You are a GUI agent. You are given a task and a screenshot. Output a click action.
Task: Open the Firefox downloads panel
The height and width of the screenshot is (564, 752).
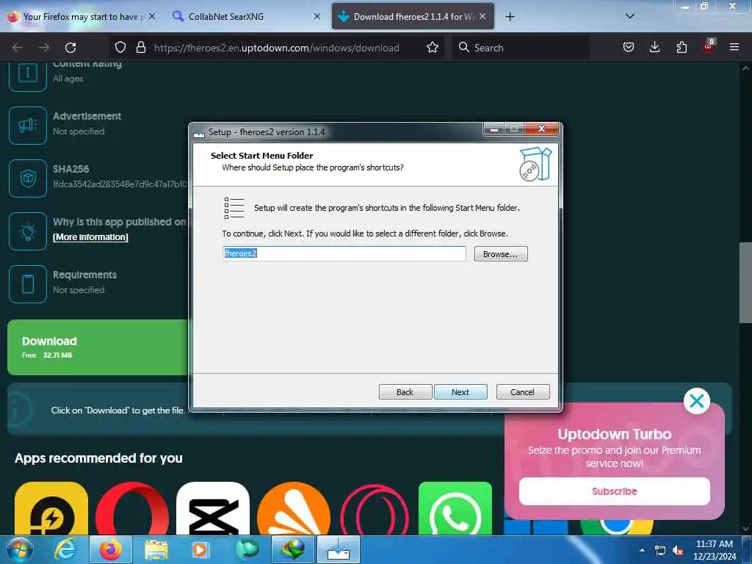pyautogui.click(x=654, y=47)
